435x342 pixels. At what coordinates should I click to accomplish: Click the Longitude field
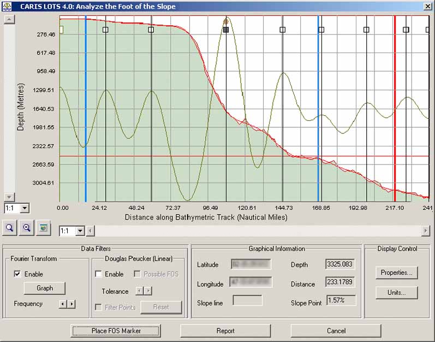(x=251, y=282)
